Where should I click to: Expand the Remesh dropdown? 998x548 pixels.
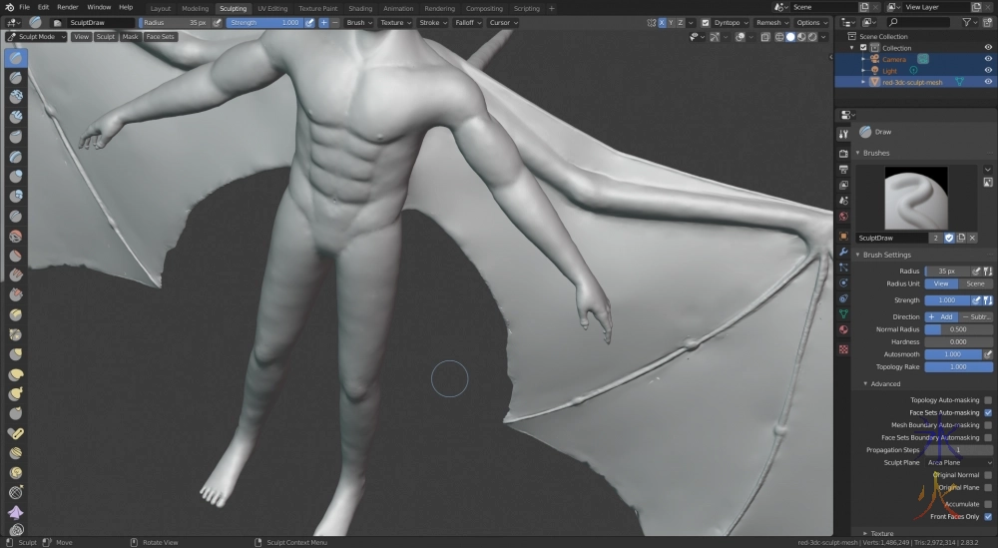coord(772,22)
